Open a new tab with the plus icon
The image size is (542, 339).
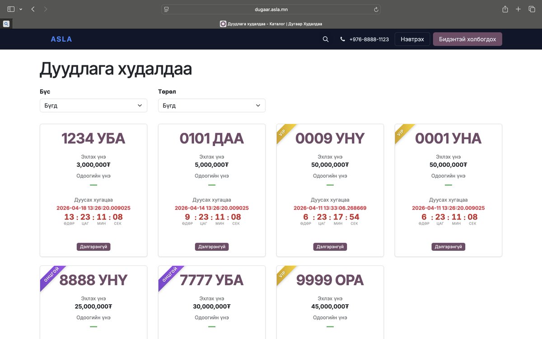click(519, 9)
